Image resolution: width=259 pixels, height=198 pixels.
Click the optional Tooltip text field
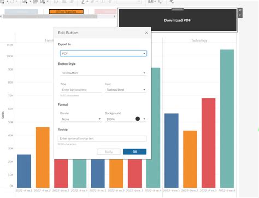(102, 138)
